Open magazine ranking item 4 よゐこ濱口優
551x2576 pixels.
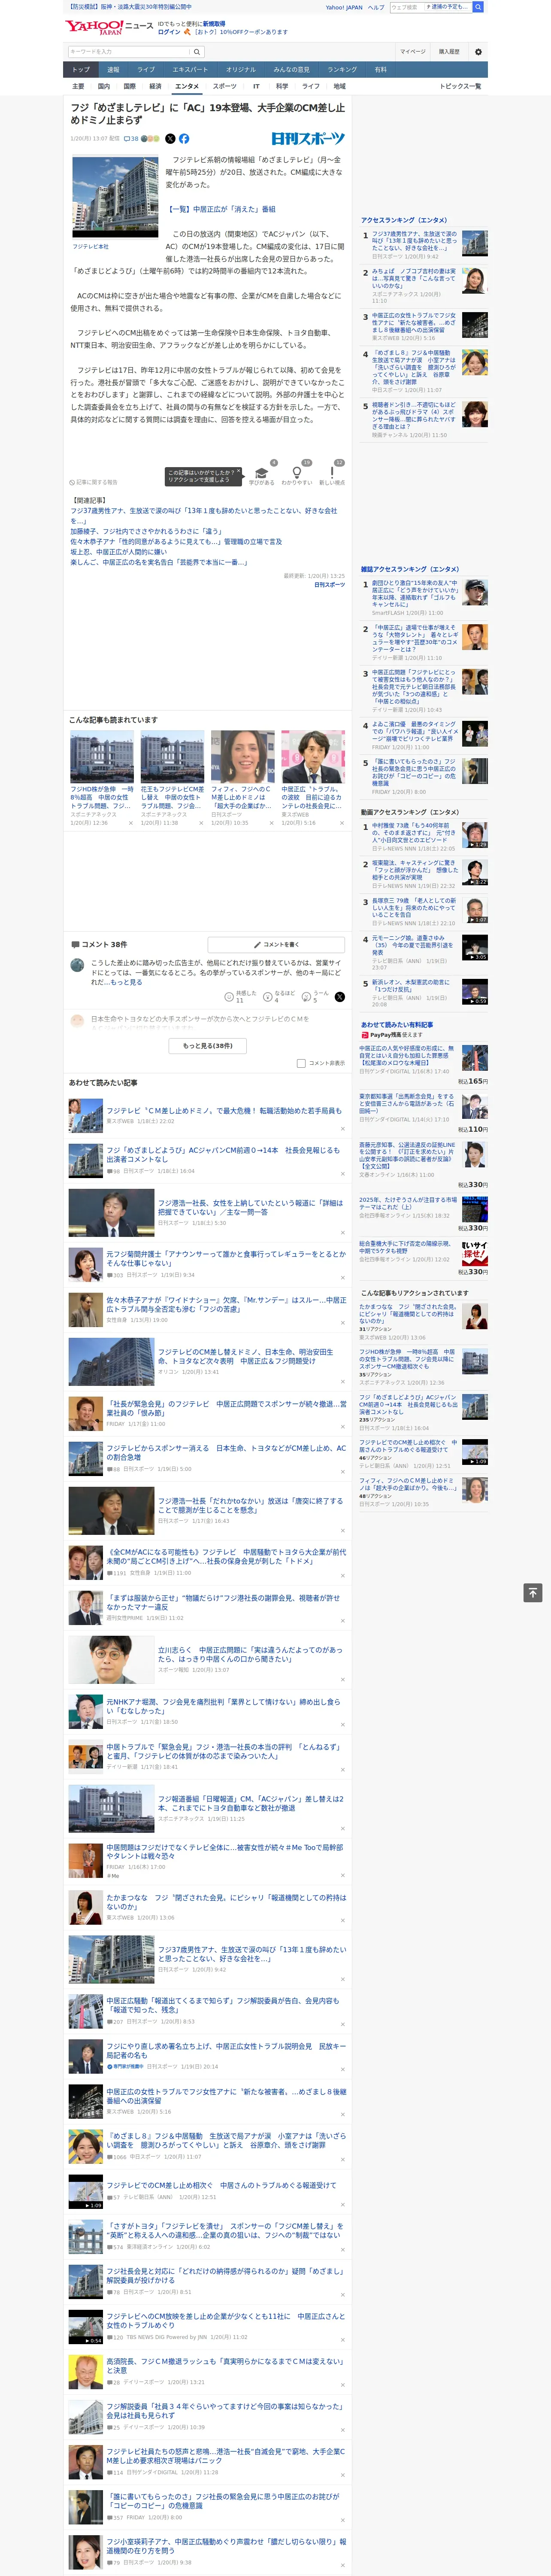pyautogui.click(x=415, y=731)
